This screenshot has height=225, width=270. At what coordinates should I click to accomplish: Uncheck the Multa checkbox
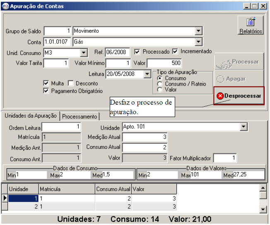pyautogui.click(x=46, y=83)
